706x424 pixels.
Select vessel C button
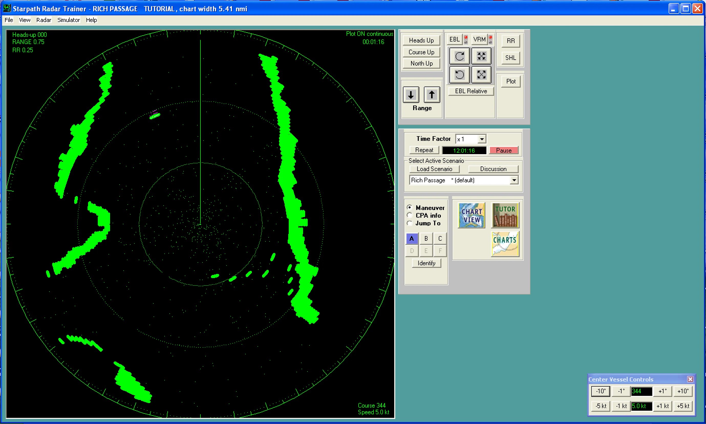click(x=440, y=239)
